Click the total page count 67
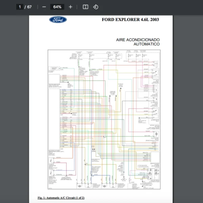The height and width of the screenshot is (203, 203). 30,7
